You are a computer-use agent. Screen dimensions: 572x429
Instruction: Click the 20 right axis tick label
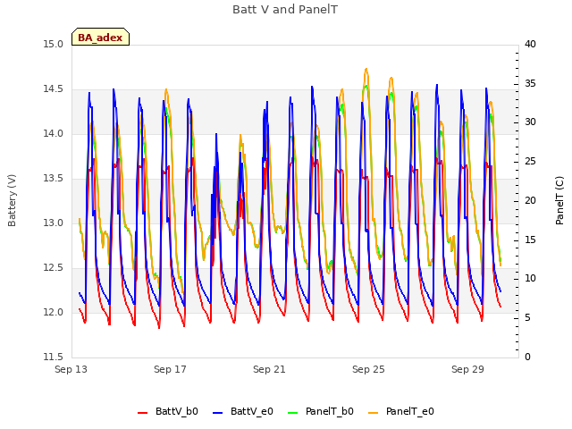[530, 201]
